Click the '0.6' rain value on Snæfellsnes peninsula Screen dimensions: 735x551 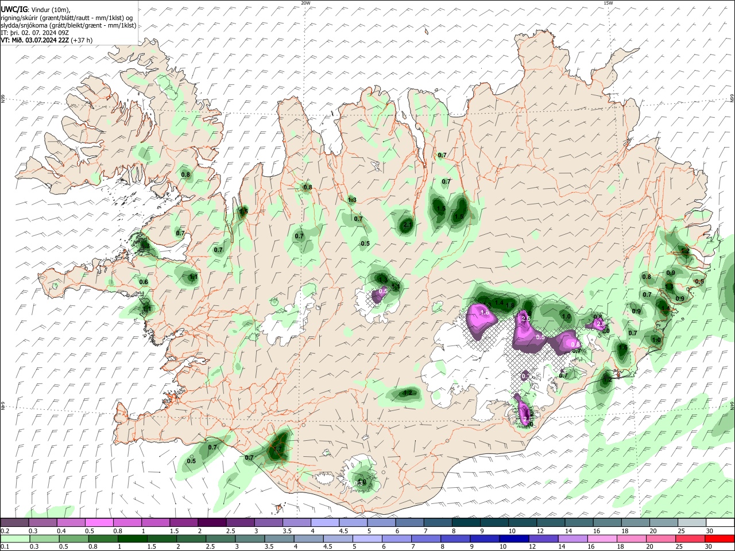[x=144, y=282]
